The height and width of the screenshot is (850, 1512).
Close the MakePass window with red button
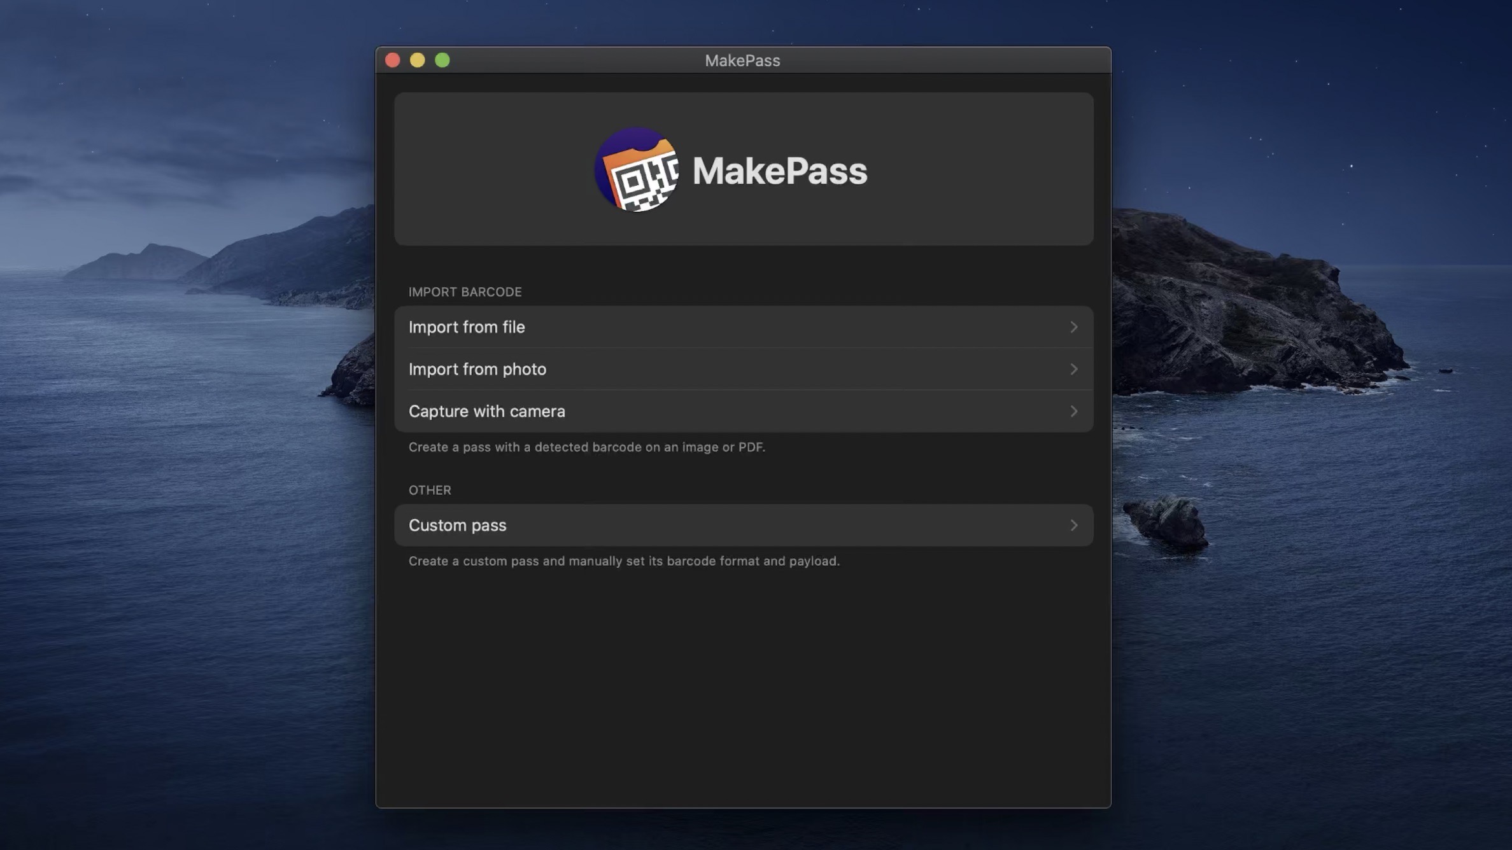pos(393,60)
